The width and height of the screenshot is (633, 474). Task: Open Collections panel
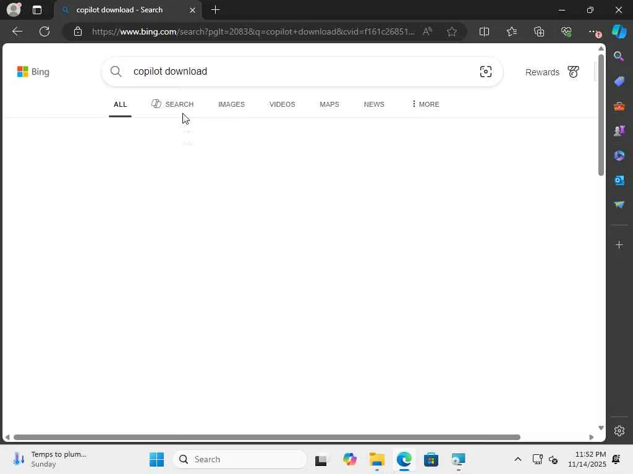click(539, 31)
